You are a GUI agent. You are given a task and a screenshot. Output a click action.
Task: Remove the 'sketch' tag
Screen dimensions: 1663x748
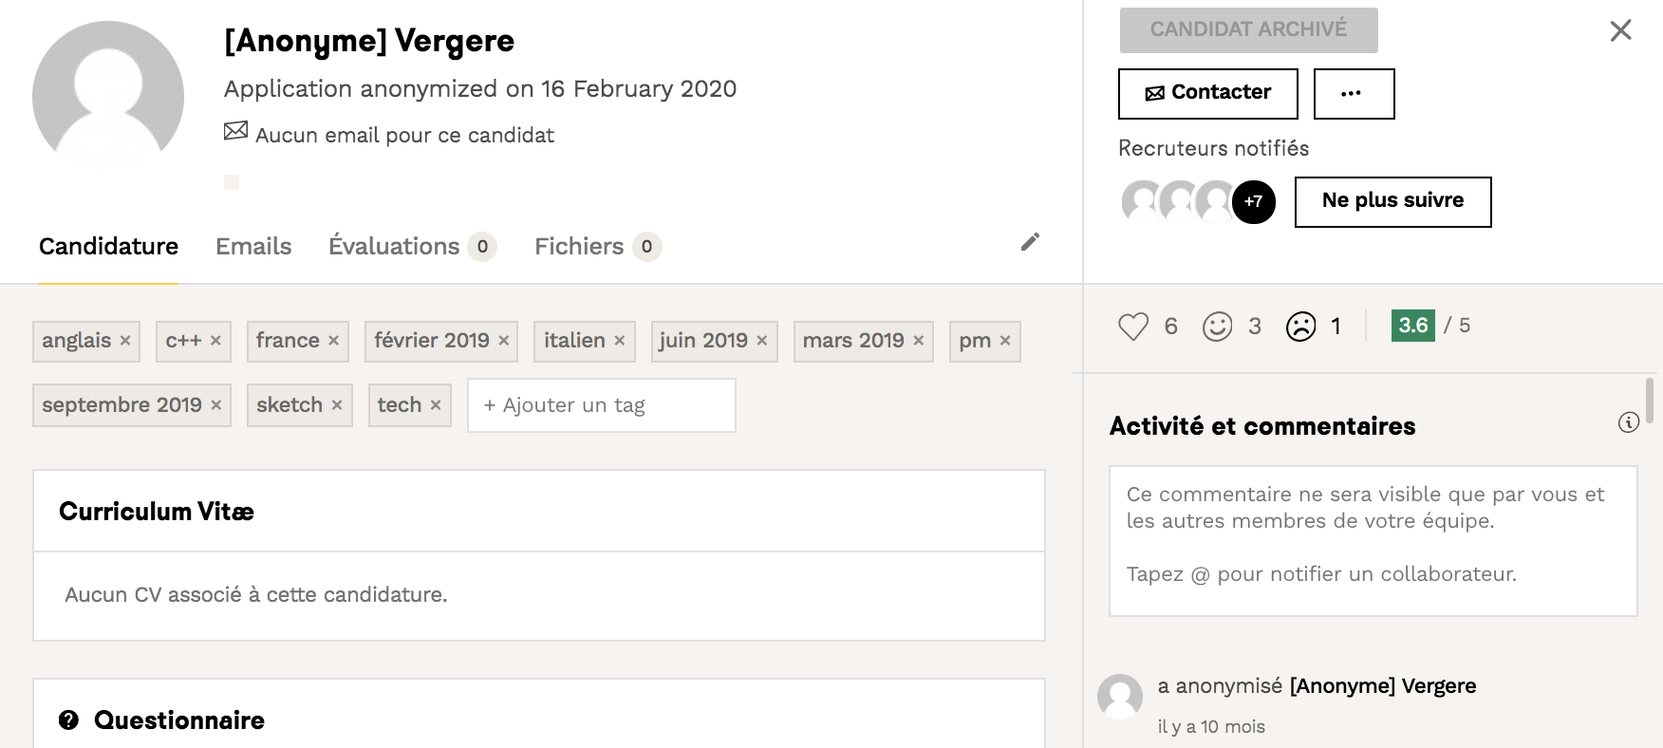(337, 405)
